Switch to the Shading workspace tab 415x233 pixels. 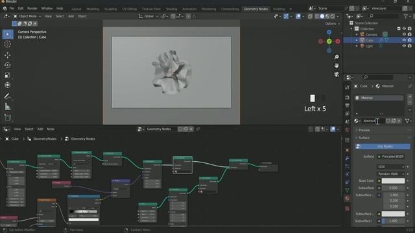tap(171, 9)
